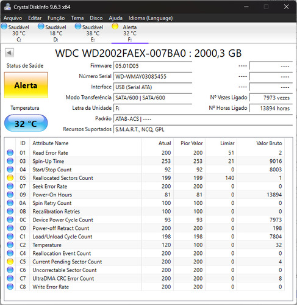Click the blue icon for Reallocation Event Count
Image resolution: width=297 pixels, height=305 pixels.
point(10,253)
